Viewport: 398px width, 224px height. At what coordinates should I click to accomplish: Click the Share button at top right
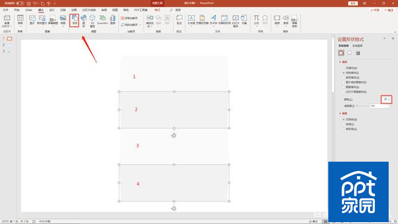click(x=375, y=10)
